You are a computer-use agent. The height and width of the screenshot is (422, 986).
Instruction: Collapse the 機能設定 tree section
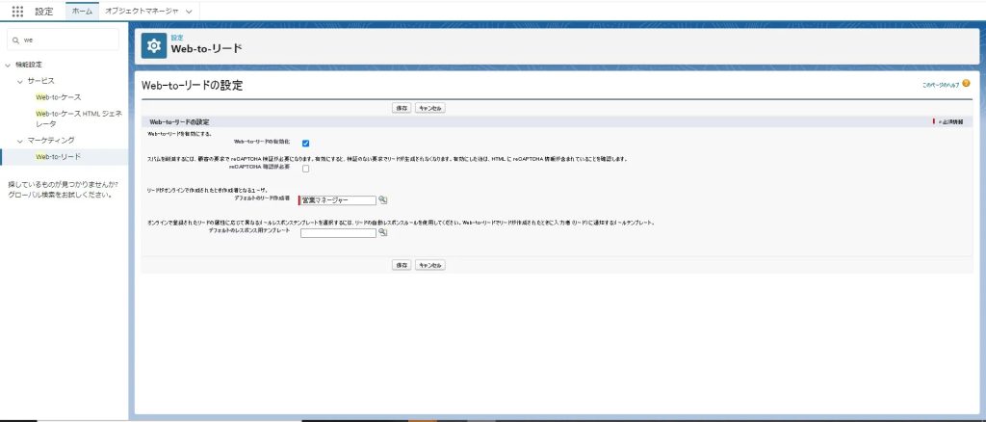coord(8,65)
